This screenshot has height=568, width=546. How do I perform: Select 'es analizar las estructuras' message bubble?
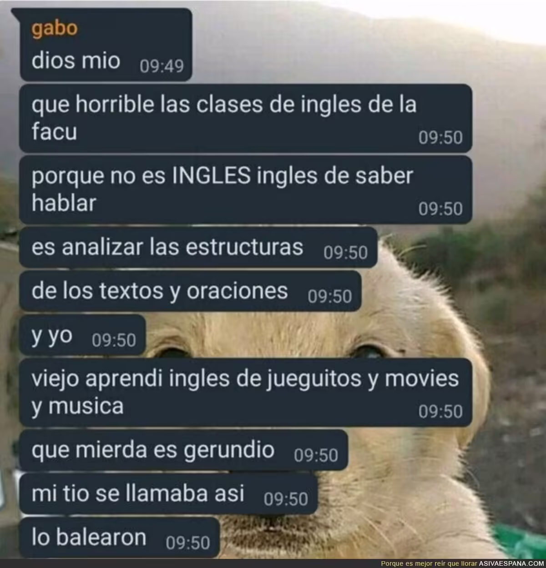[x=198, y=248]
